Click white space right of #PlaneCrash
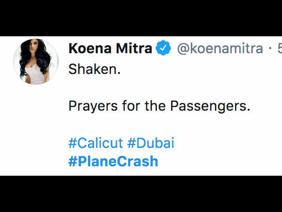Viewport: 282px width, 212px height. (219, 161)
